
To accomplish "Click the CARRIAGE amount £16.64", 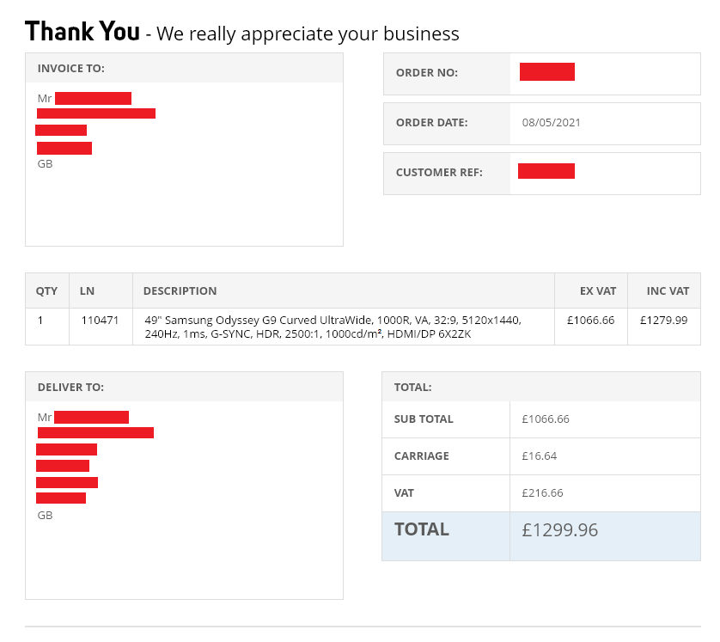I will pos(540,456).
